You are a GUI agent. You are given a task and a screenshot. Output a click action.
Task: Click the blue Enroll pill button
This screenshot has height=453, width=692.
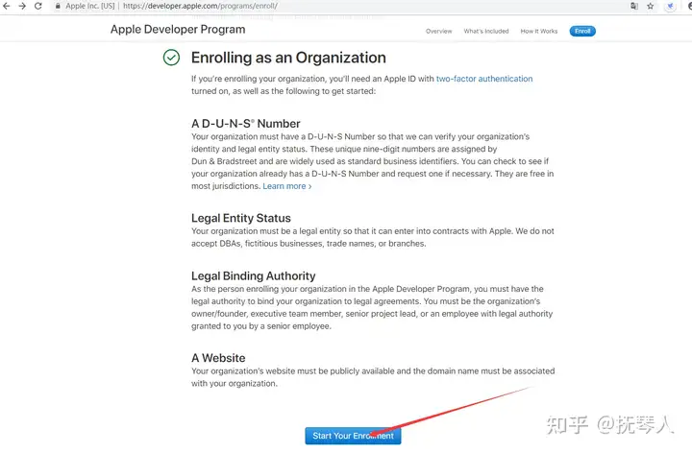coord(582,32)
